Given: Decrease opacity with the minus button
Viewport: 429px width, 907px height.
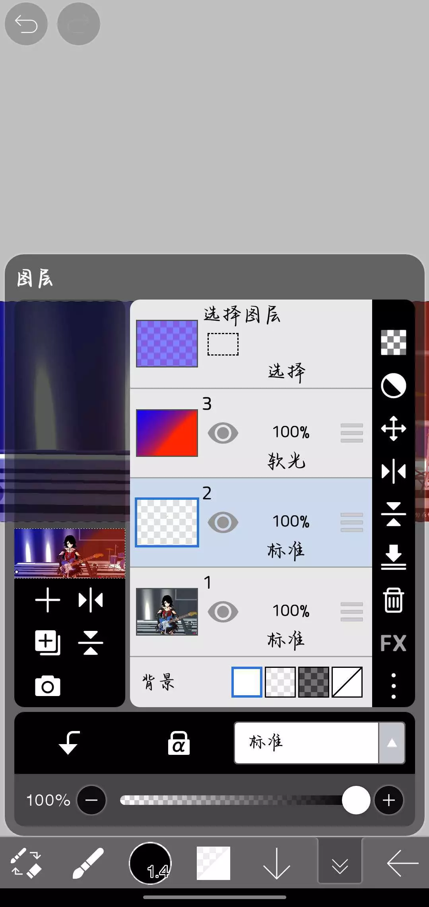Looking at the screenshot, I should point(91,800).
